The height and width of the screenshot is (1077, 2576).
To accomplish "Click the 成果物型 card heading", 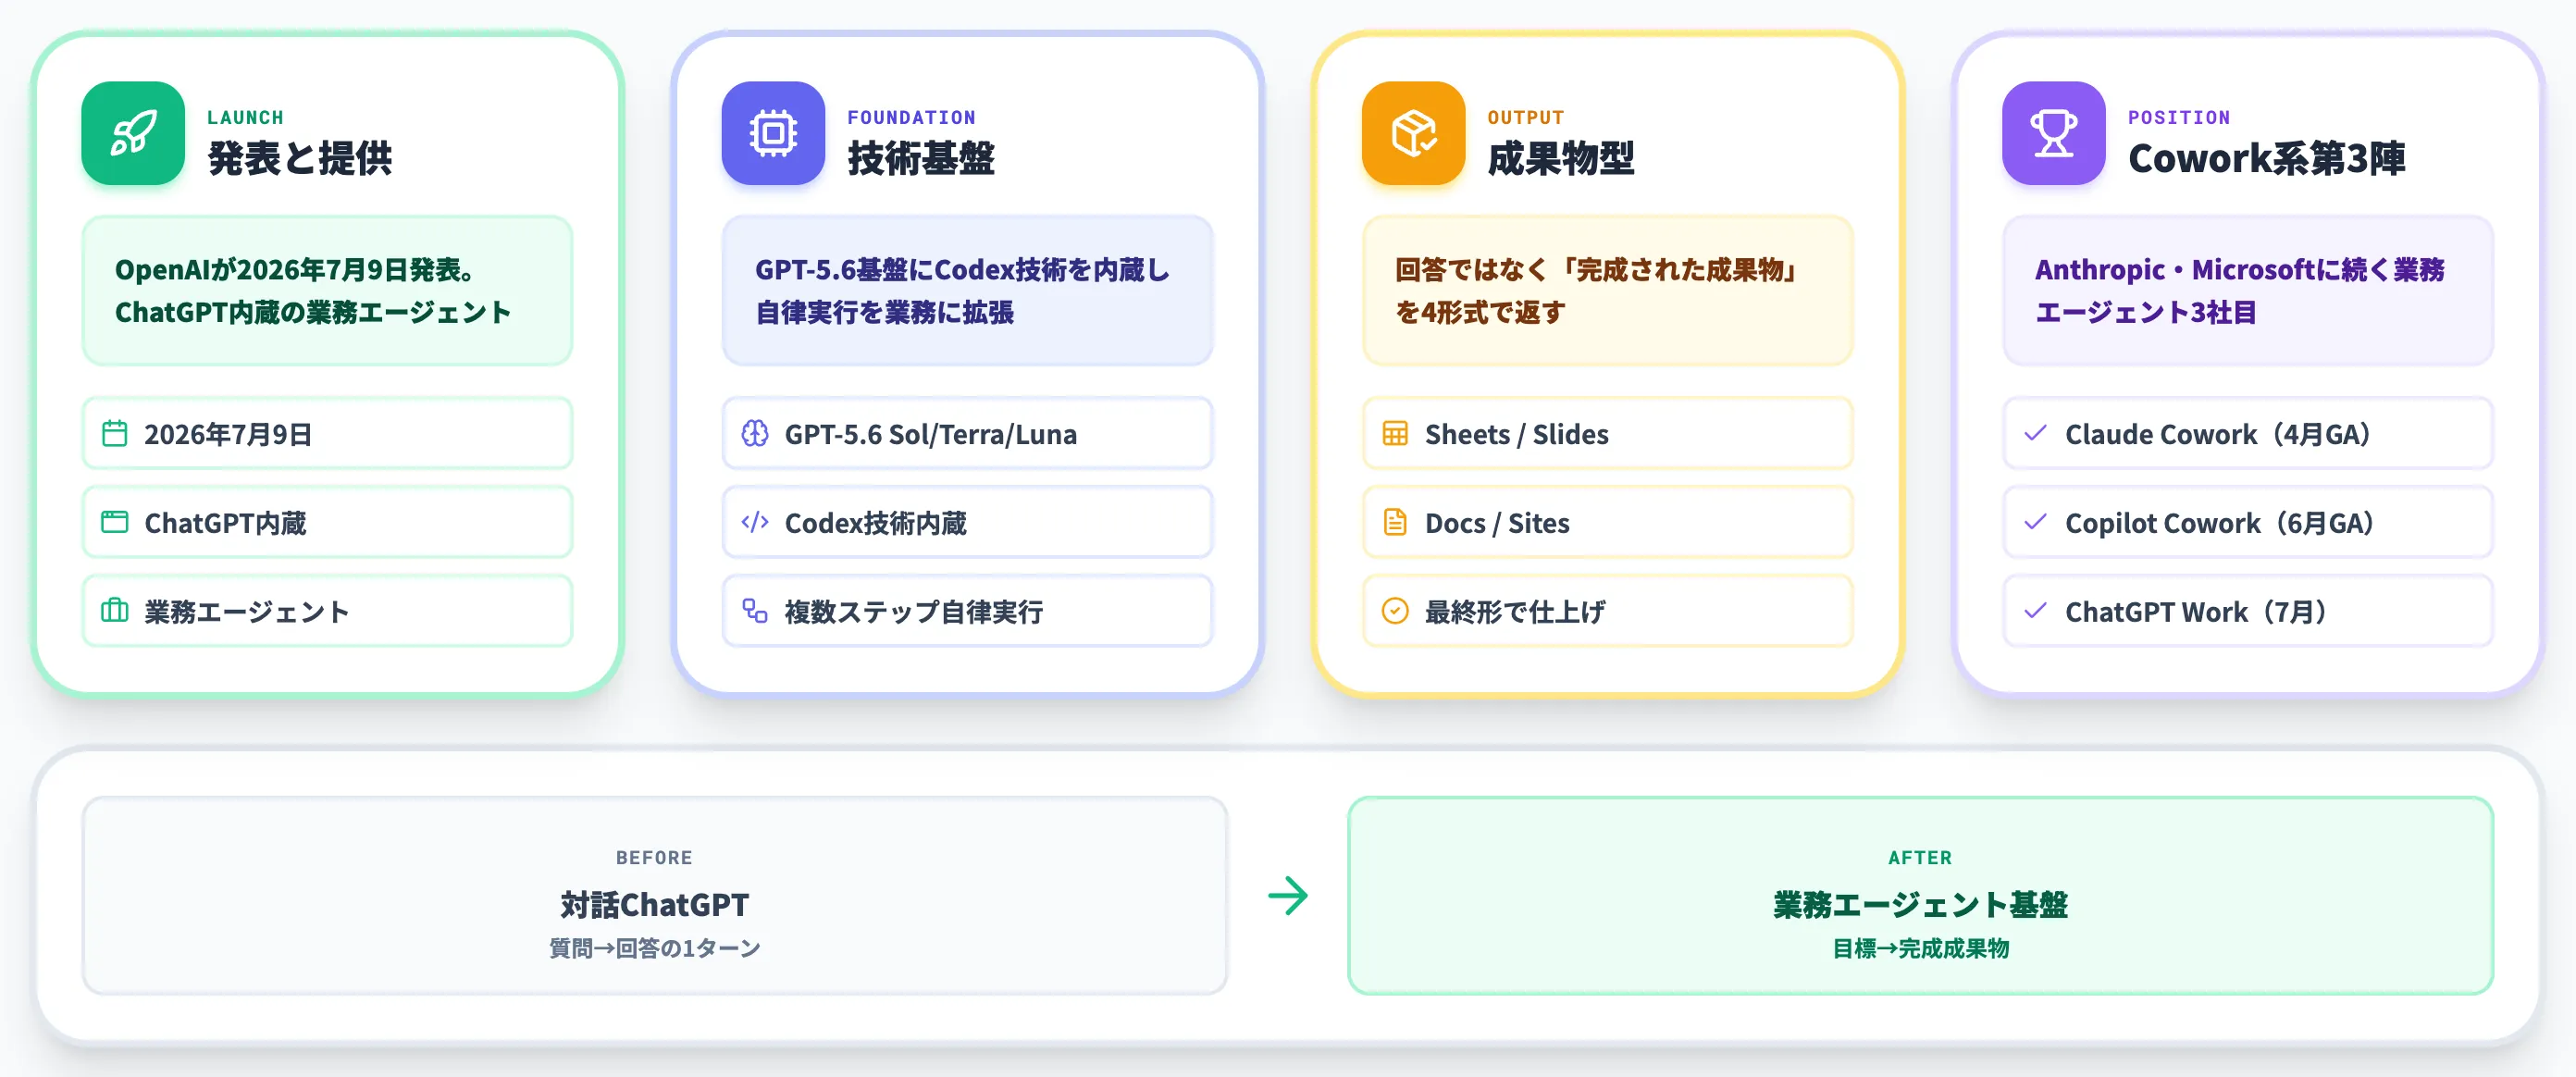I will point(1561,158).
